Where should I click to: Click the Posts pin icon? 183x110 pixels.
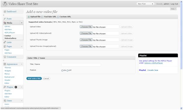tap(5, 19)
